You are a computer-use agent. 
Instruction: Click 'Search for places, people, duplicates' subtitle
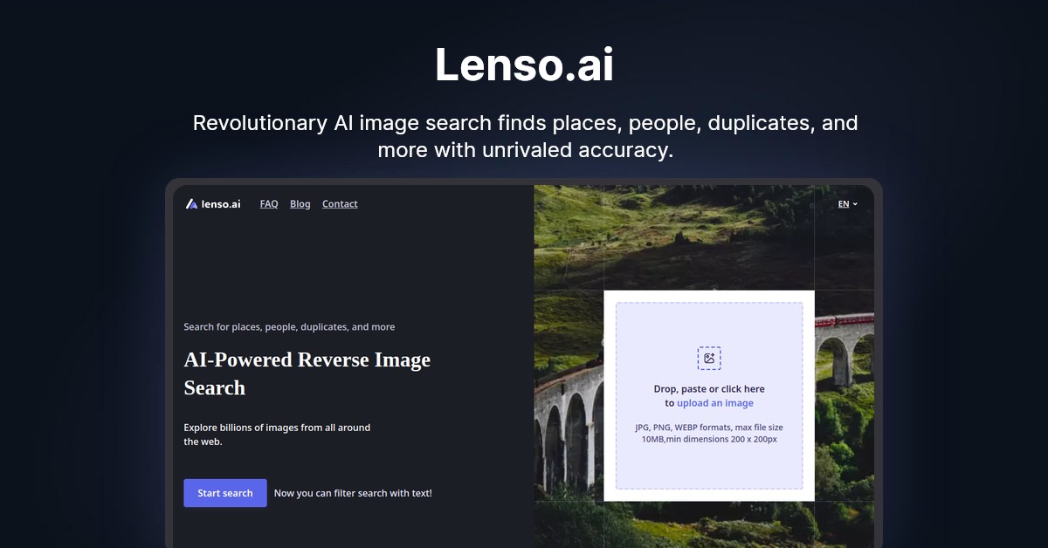coord(289,327)
